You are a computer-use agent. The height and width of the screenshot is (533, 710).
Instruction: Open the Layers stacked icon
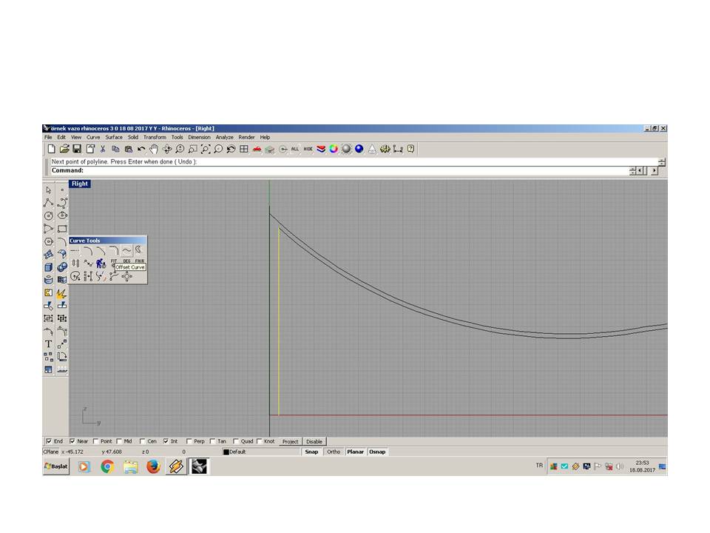(321, 149)
